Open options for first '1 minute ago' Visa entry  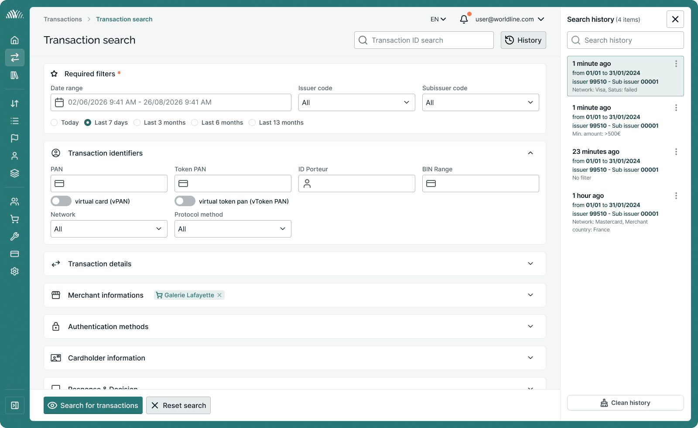coord(676,64)
